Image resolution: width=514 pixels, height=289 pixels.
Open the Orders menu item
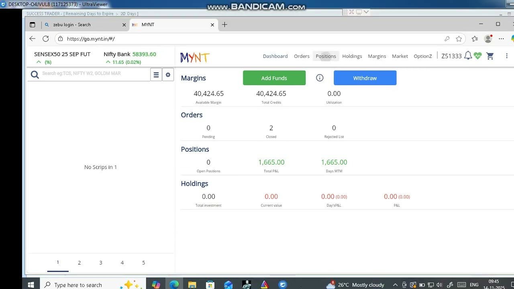coord(302,56)
